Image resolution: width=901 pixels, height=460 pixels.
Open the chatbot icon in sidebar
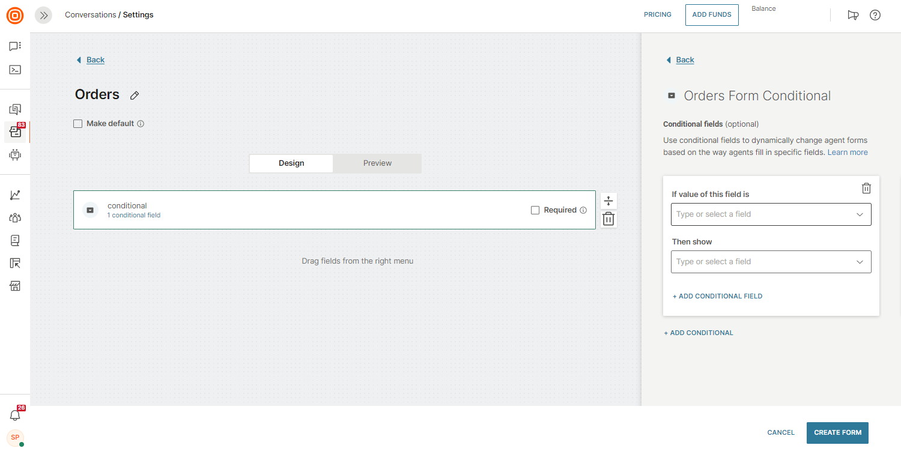pyautogui.click(x=15, y=155)
